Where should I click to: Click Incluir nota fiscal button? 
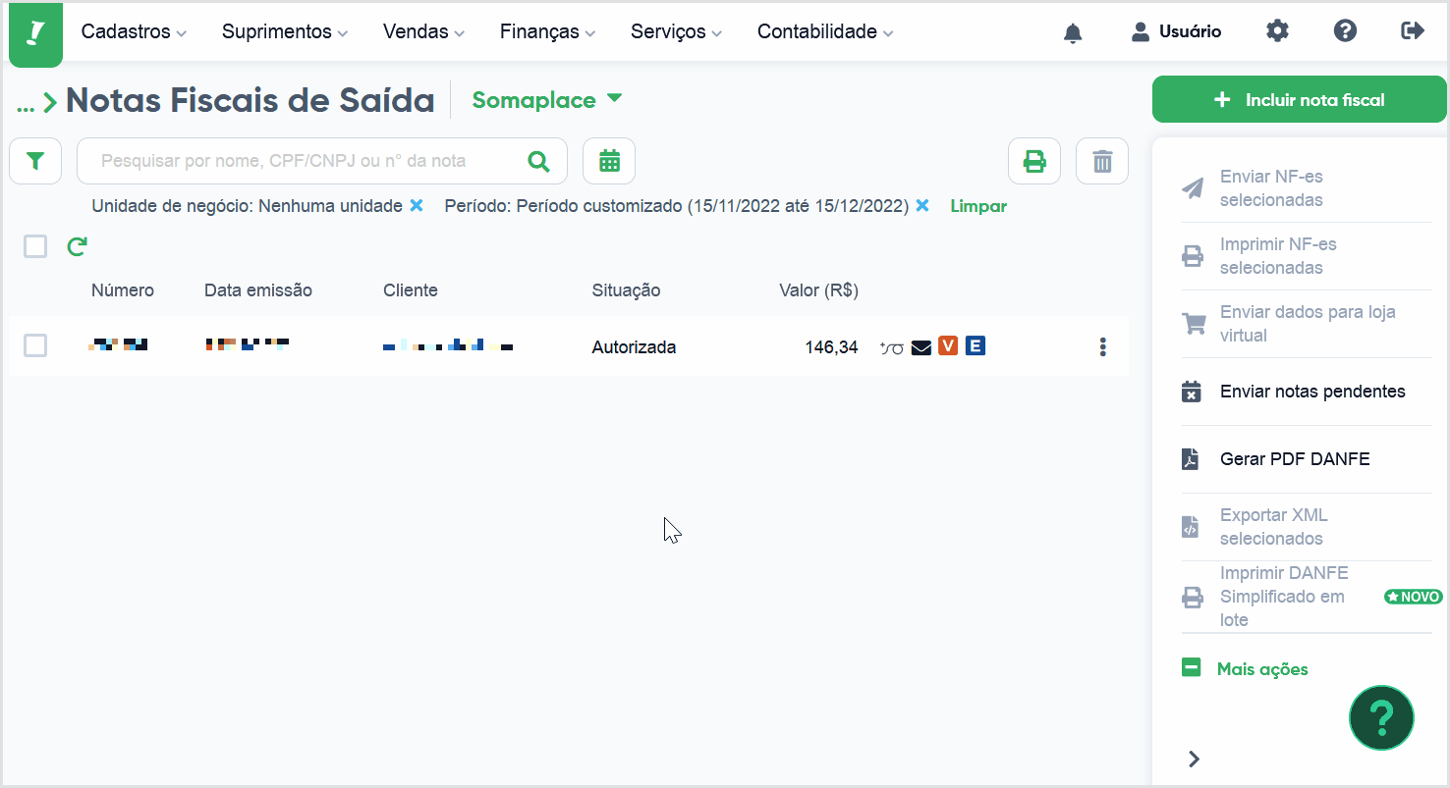[x=1299, y=99]
